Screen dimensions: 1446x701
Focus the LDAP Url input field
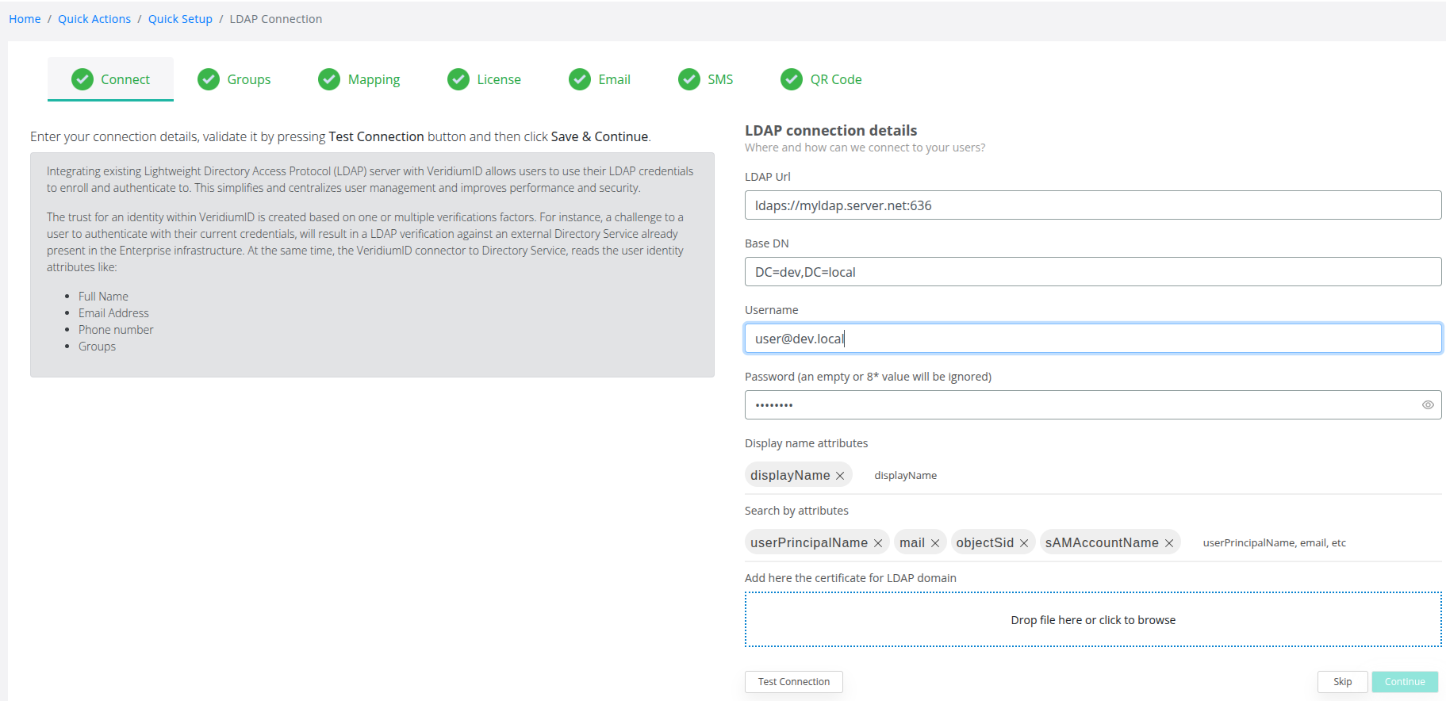pos(1092,205)
